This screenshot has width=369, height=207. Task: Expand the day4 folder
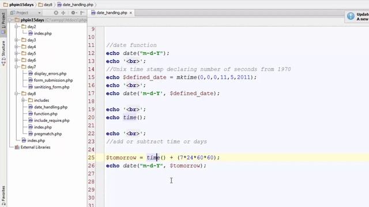[x=17, y=47]
